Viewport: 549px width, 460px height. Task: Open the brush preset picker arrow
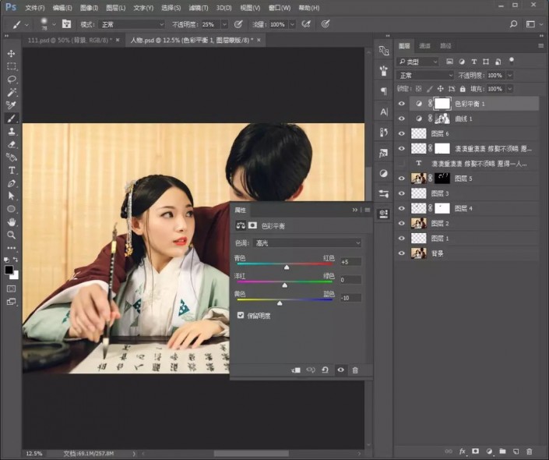(54, 24)
